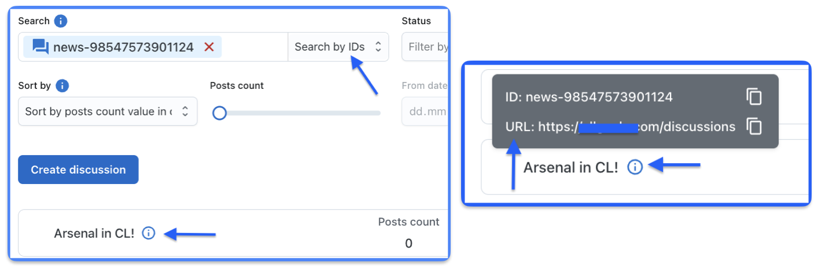
Task: Copy the discussion ID from the tooltip
Action: pyautogui.click(x=754, y=97)
